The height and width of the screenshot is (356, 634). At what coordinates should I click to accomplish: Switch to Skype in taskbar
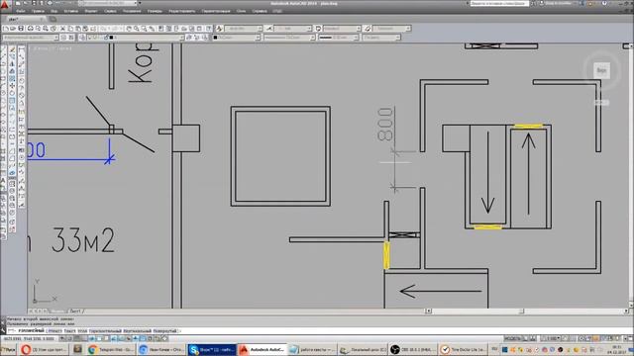(x=212, y=349)
